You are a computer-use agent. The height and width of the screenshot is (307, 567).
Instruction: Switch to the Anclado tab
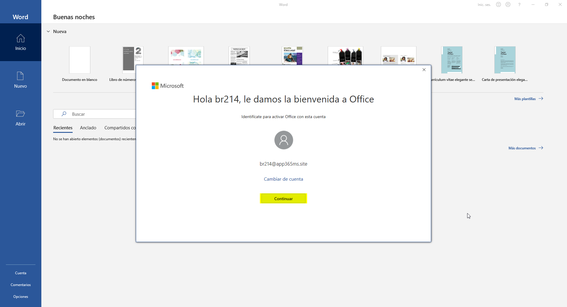88,128
